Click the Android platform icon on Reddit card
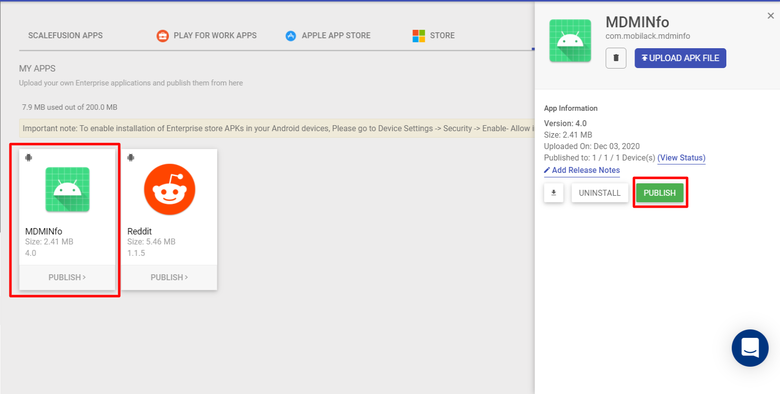 [131, 158]
